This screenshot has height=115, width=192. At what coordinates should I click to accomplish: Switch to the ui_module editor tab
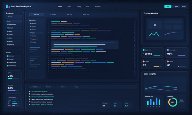[53, 15]
